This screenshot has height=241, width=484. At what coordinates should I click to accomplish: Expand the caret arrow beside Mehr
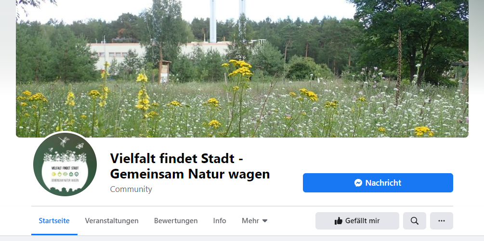[264, 221]
